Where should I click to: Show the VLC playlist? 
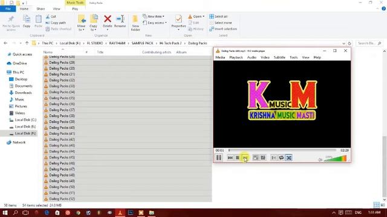pos(274,158)
